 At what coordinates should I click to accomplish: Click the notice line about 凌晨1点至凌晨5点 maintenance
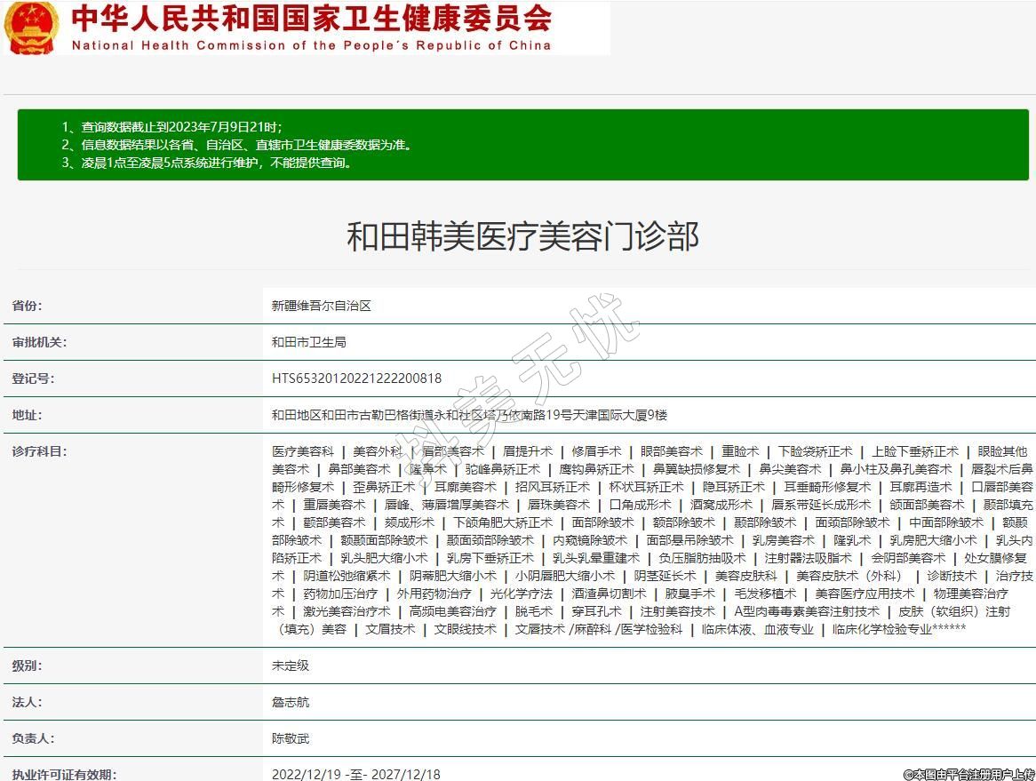[207, 163]
